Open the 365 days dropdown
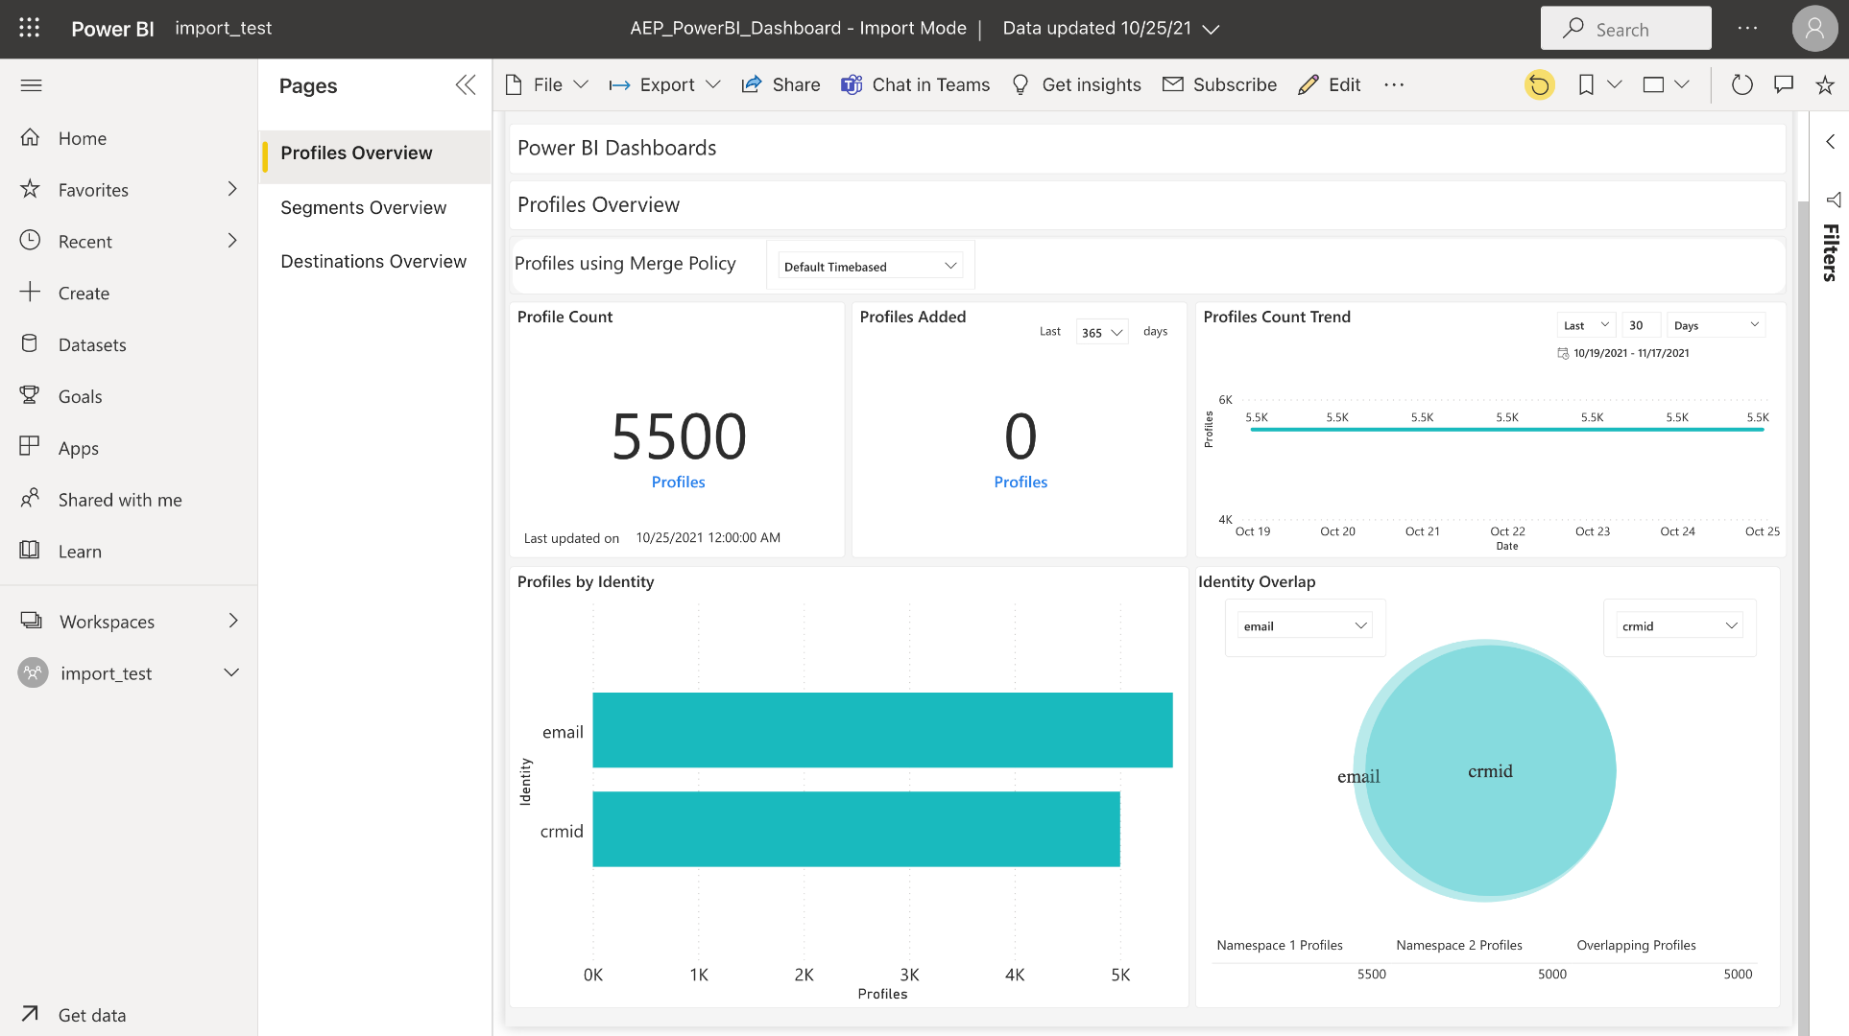The width and height of the screenshot is (1849, 1036). click(x=1101, y=333)
